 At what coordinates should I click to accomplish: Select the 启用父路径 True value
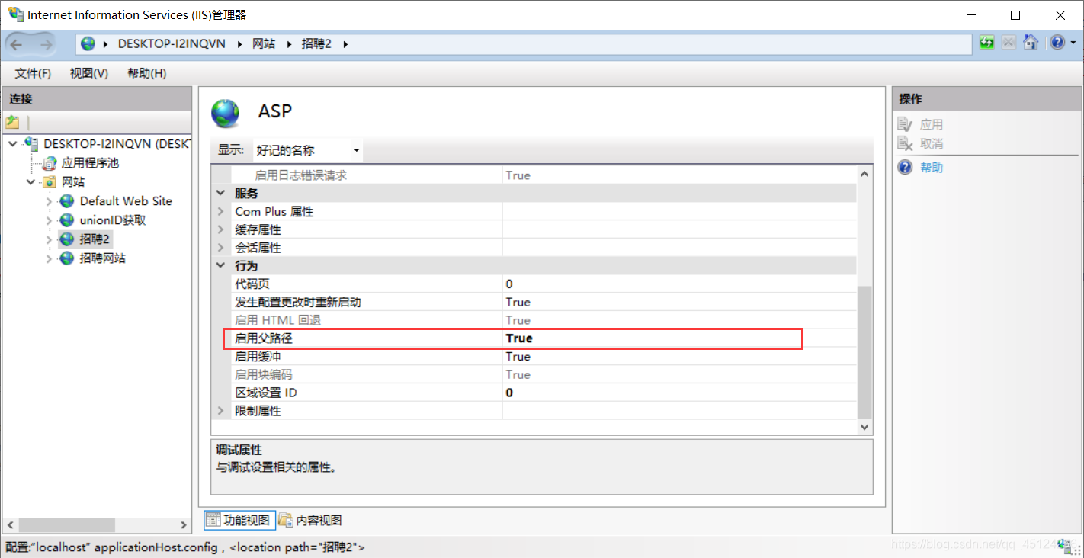(x=519, y=338)
